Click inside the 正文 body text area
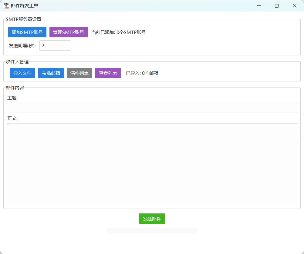The image size is (304, 254). [x=152, y=163]
